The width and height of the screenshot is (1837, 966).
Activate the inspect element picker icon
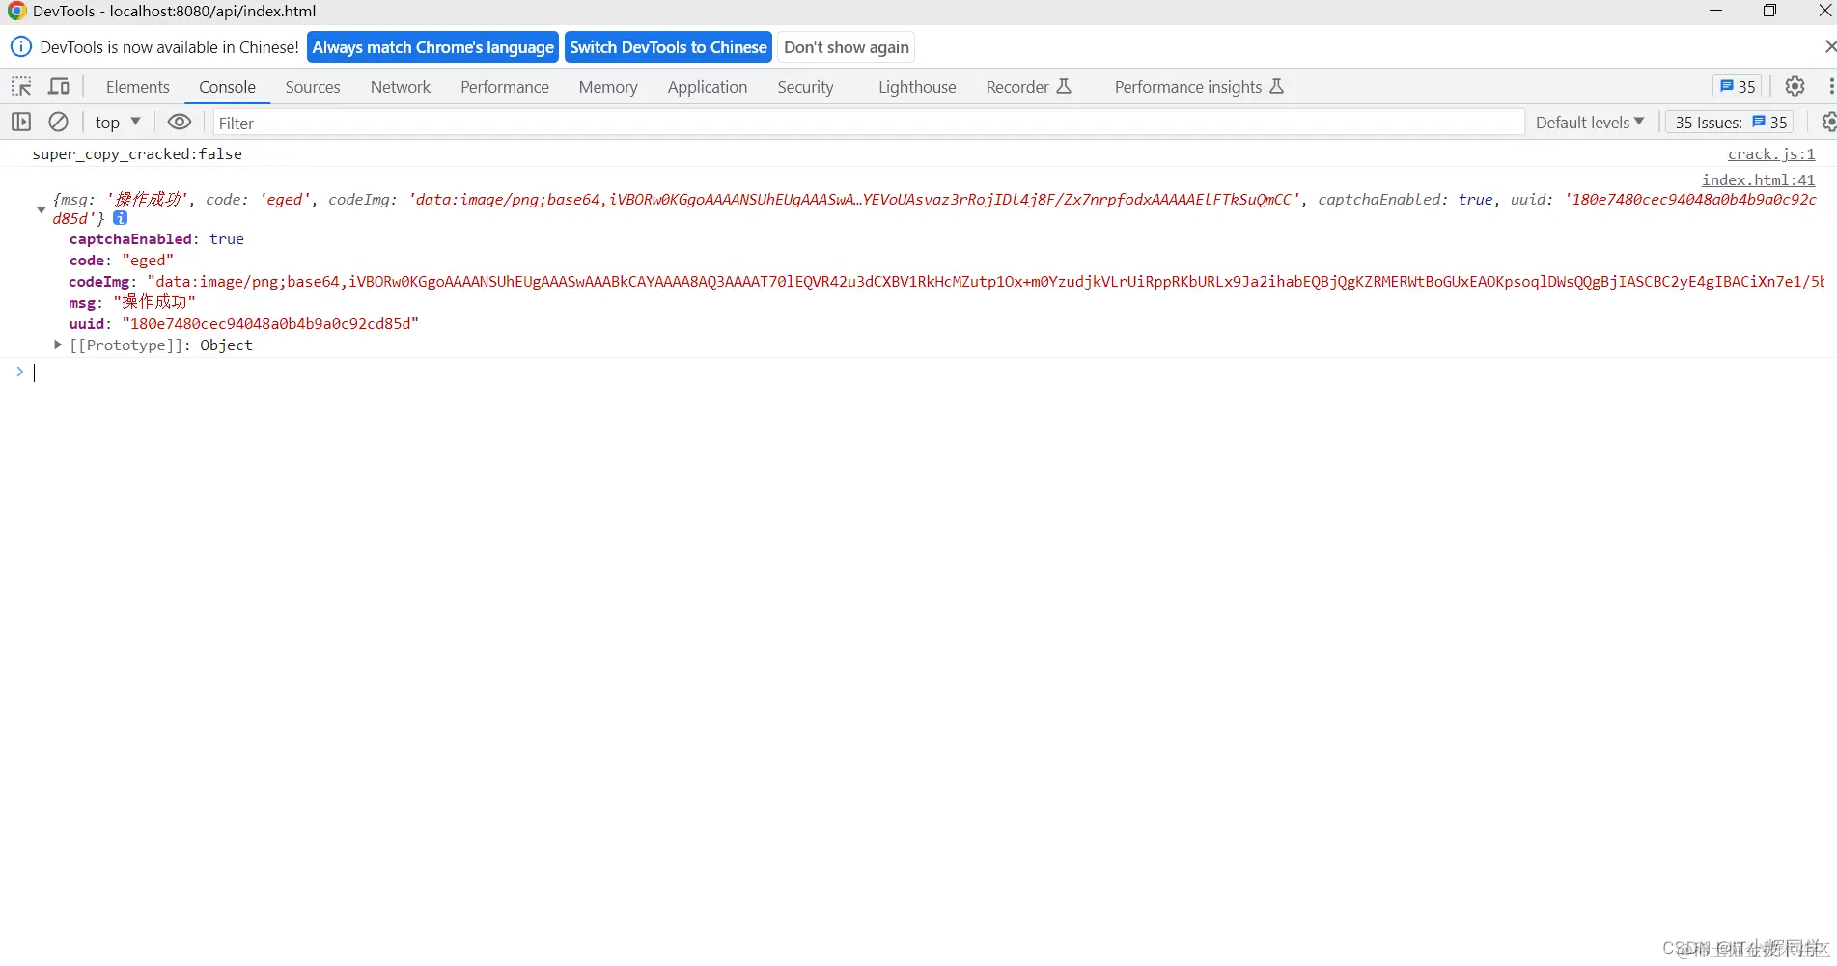click(x=21, y=86)
